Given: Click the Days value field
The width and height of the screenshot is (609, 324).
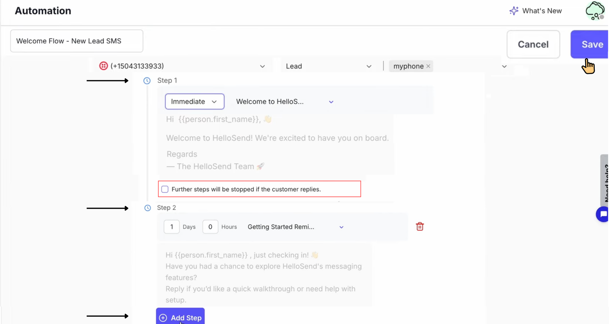Looking at the screenshot, I should [x=172, y=227].
